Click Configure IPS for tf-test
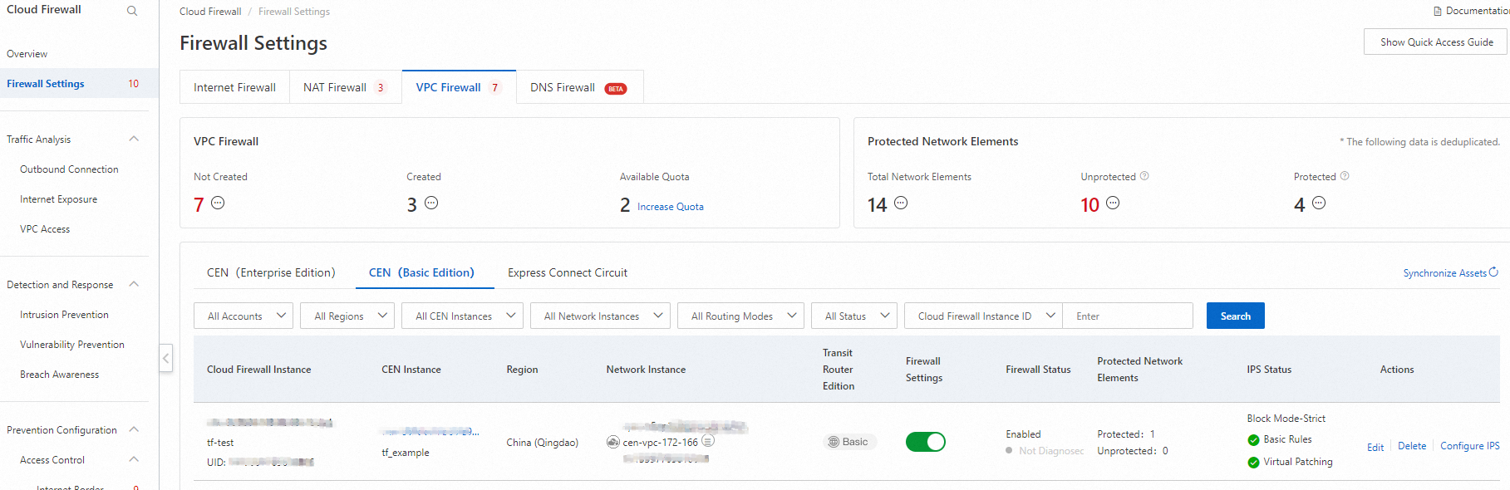The width and height of the screenshot is (1510, 490). pyautogui.click(x=1469, y=446)
